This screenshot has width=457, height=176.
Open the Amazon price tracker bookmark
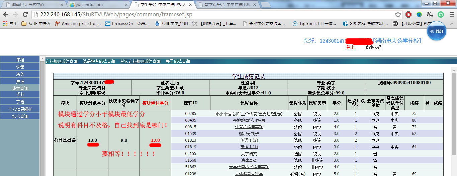pos(78,24)
